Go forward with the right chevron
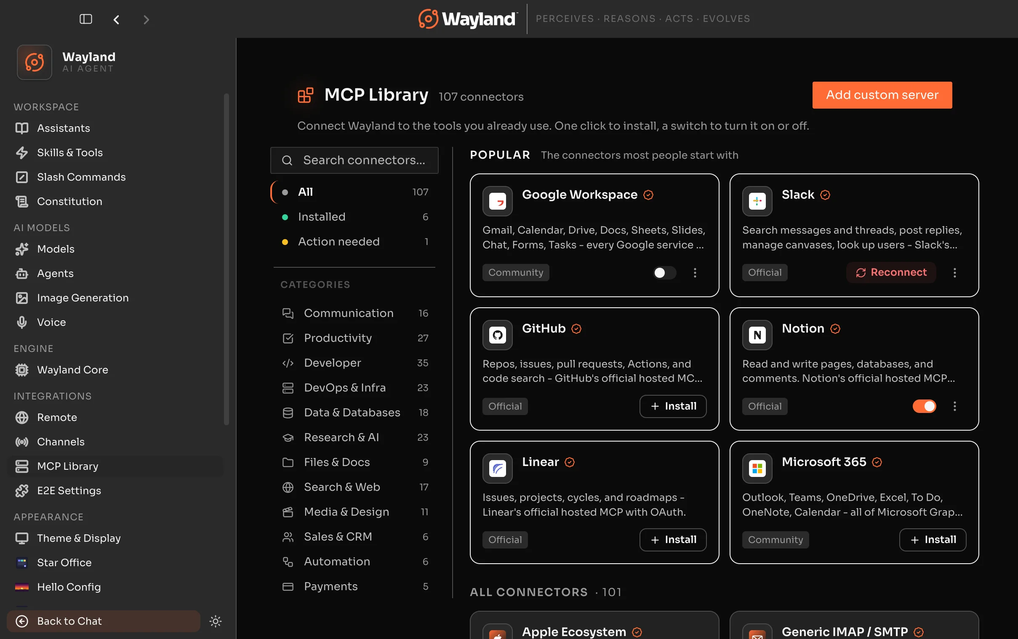 (x=146, y=19)
